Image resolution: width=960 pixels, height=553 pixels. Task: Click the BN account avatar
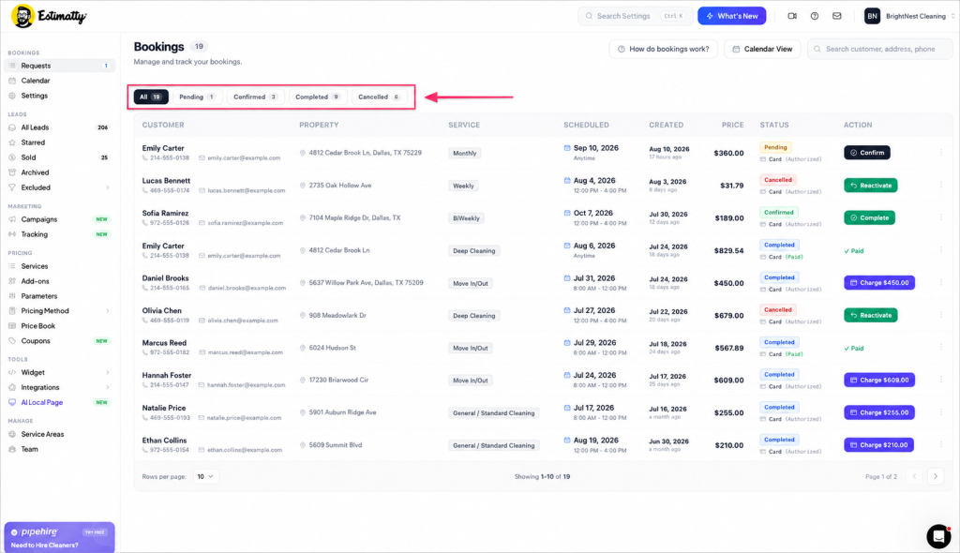[872, 16]
